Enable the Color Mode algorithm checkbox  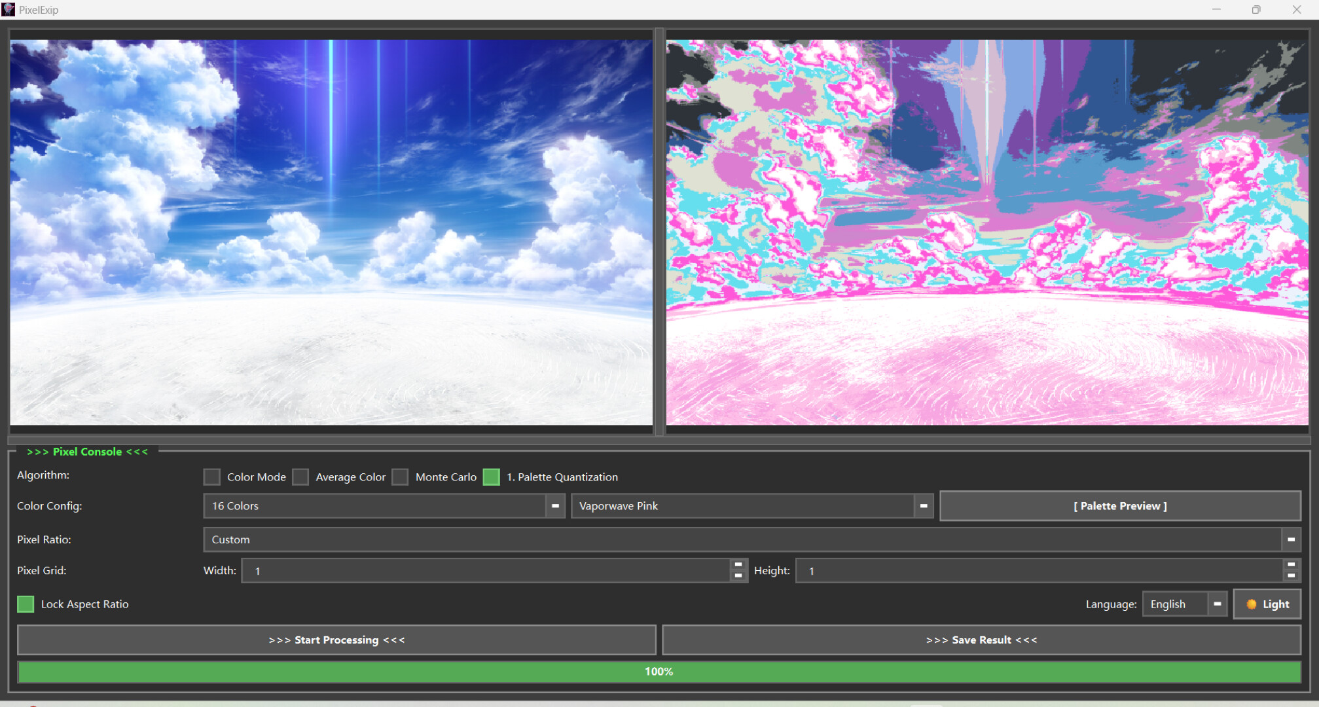pos(211,477)
